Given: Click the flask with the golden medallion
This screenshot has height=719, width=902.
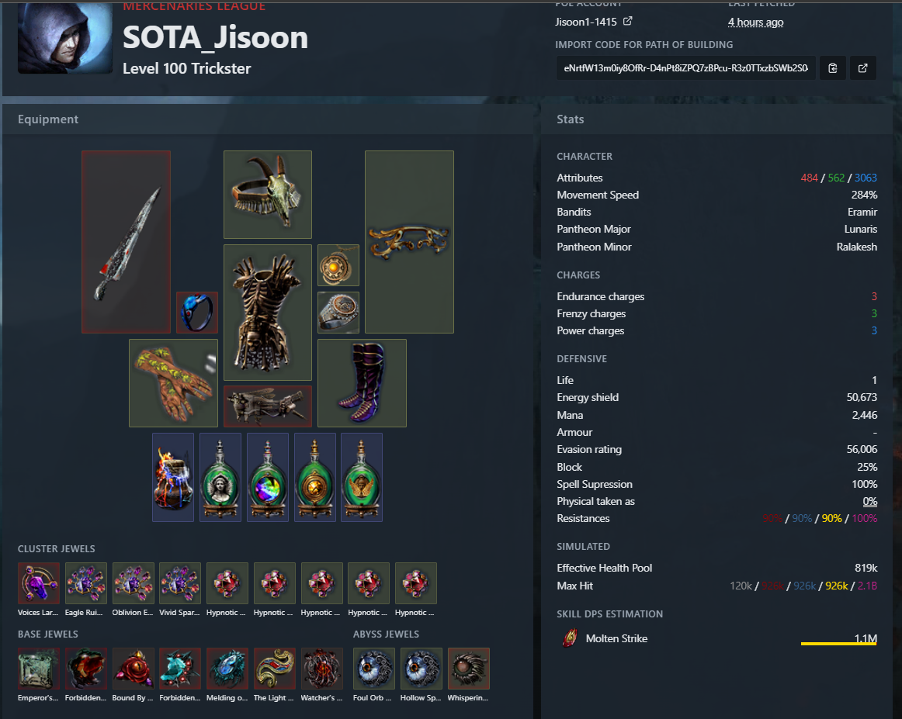Looking at the screenshot, I should tap(314, 478).
